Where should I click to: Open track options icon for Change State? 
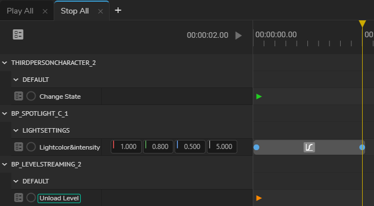19,96
